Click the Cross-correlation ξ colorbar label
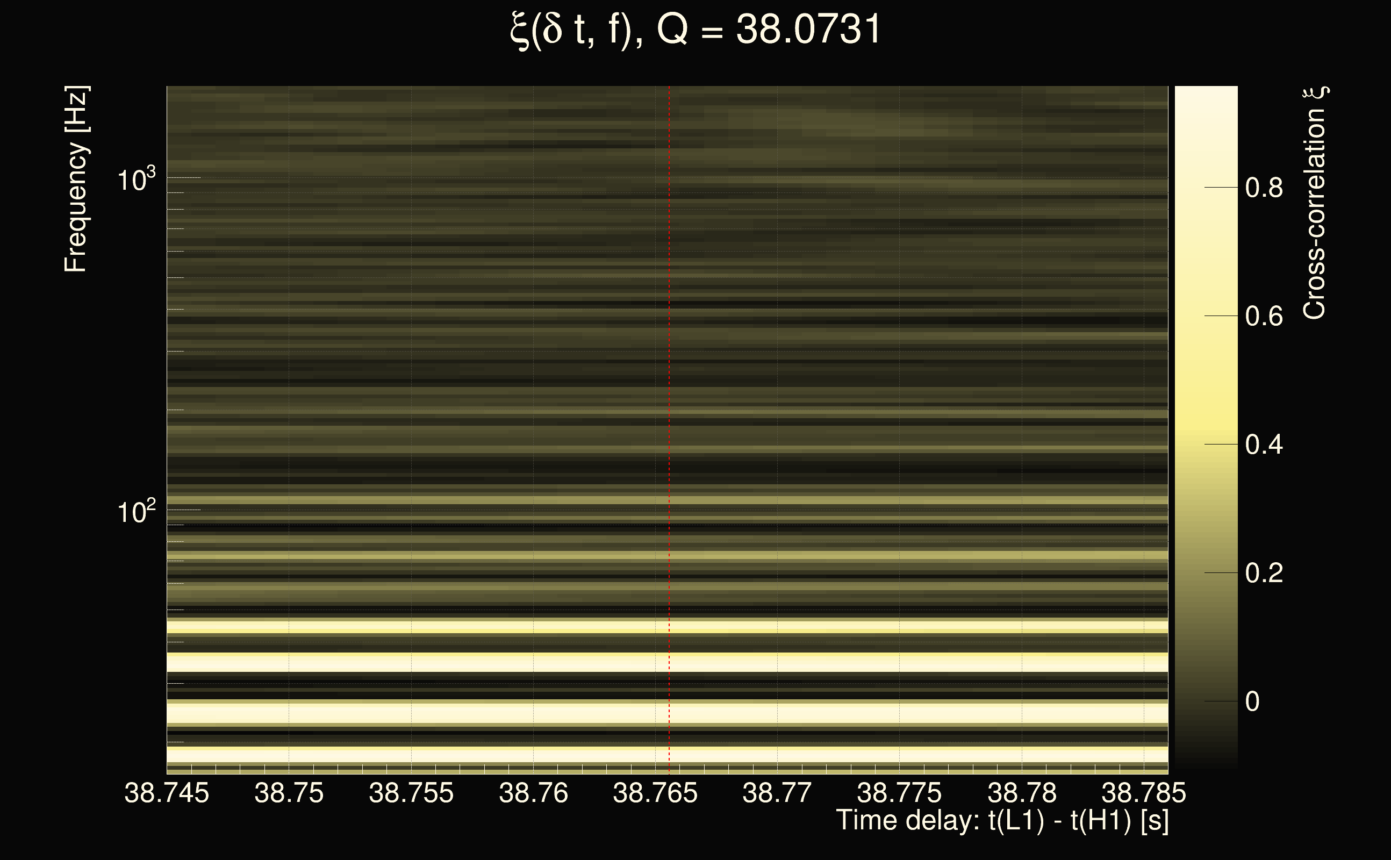Screen dimensions: 1391x860 (1315, 203)
